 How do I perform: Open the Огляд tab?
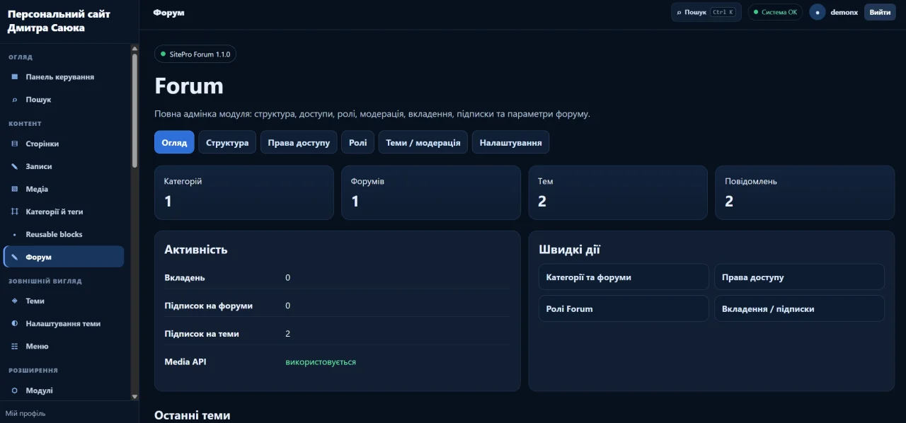(174, 142)
